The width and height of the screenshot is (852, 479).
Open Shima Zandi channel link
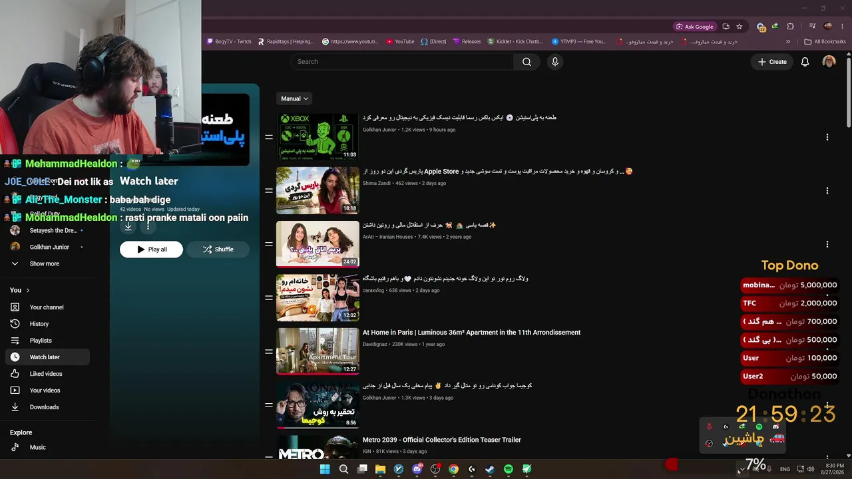tap(377, 183)
